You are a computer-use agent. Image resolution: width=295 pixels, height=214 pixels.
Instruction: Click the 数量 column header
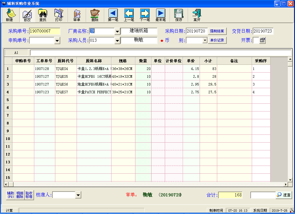(x=143, y=61)
